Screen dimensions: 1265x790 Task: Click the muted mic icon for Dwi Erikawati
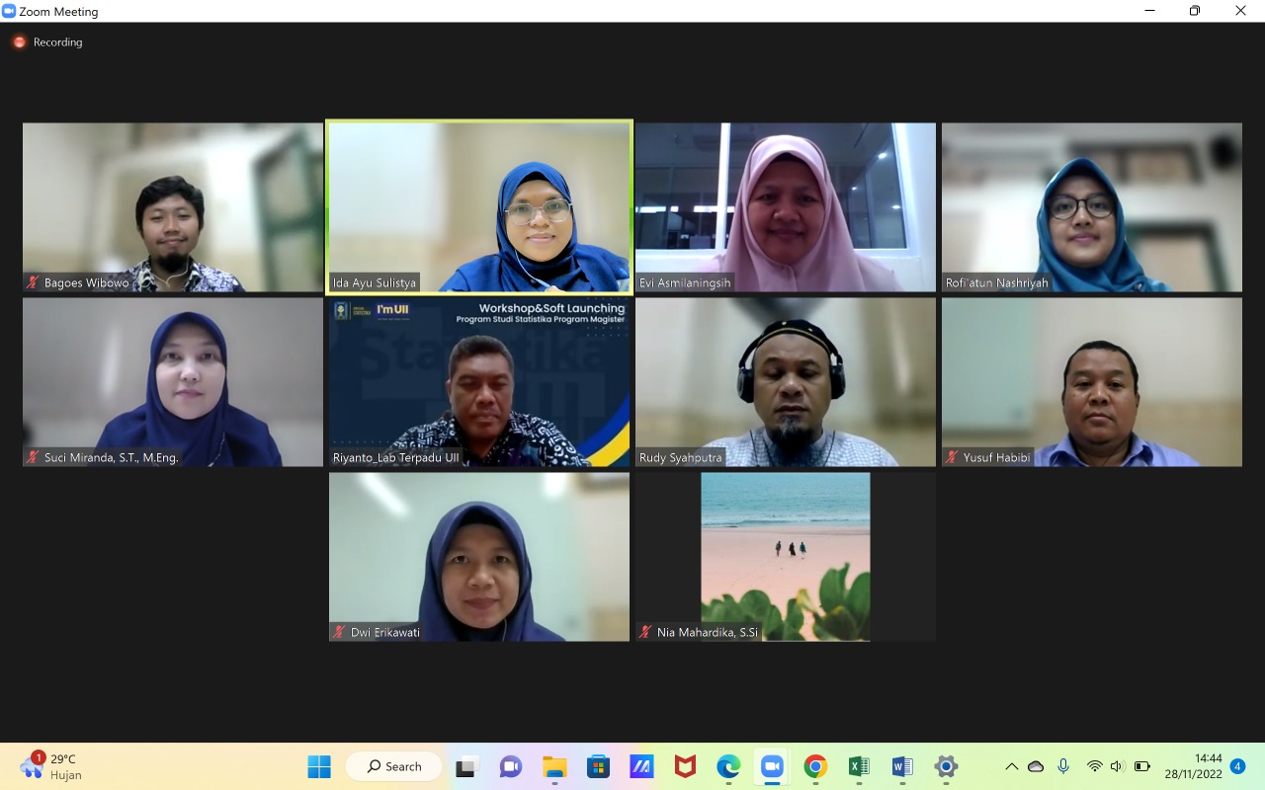point(340,632)
